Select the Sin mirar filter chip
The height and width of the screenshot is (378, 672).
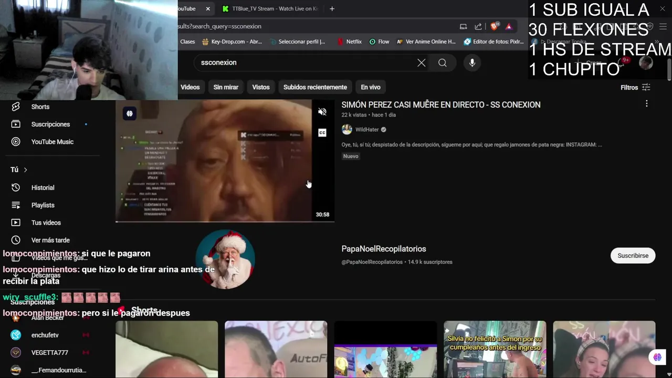pyautogui.click(x=226, y=87)
